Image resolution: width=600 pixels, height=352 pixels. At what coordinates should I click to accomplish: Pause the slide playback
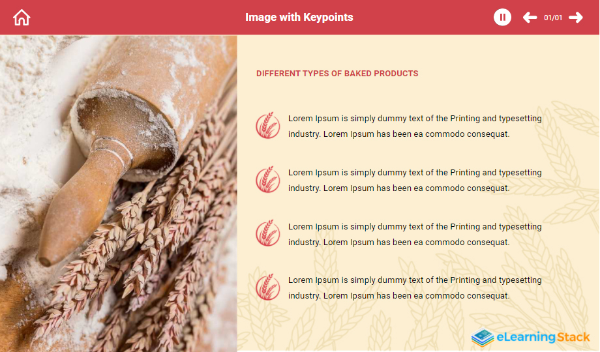click(502, 17)
